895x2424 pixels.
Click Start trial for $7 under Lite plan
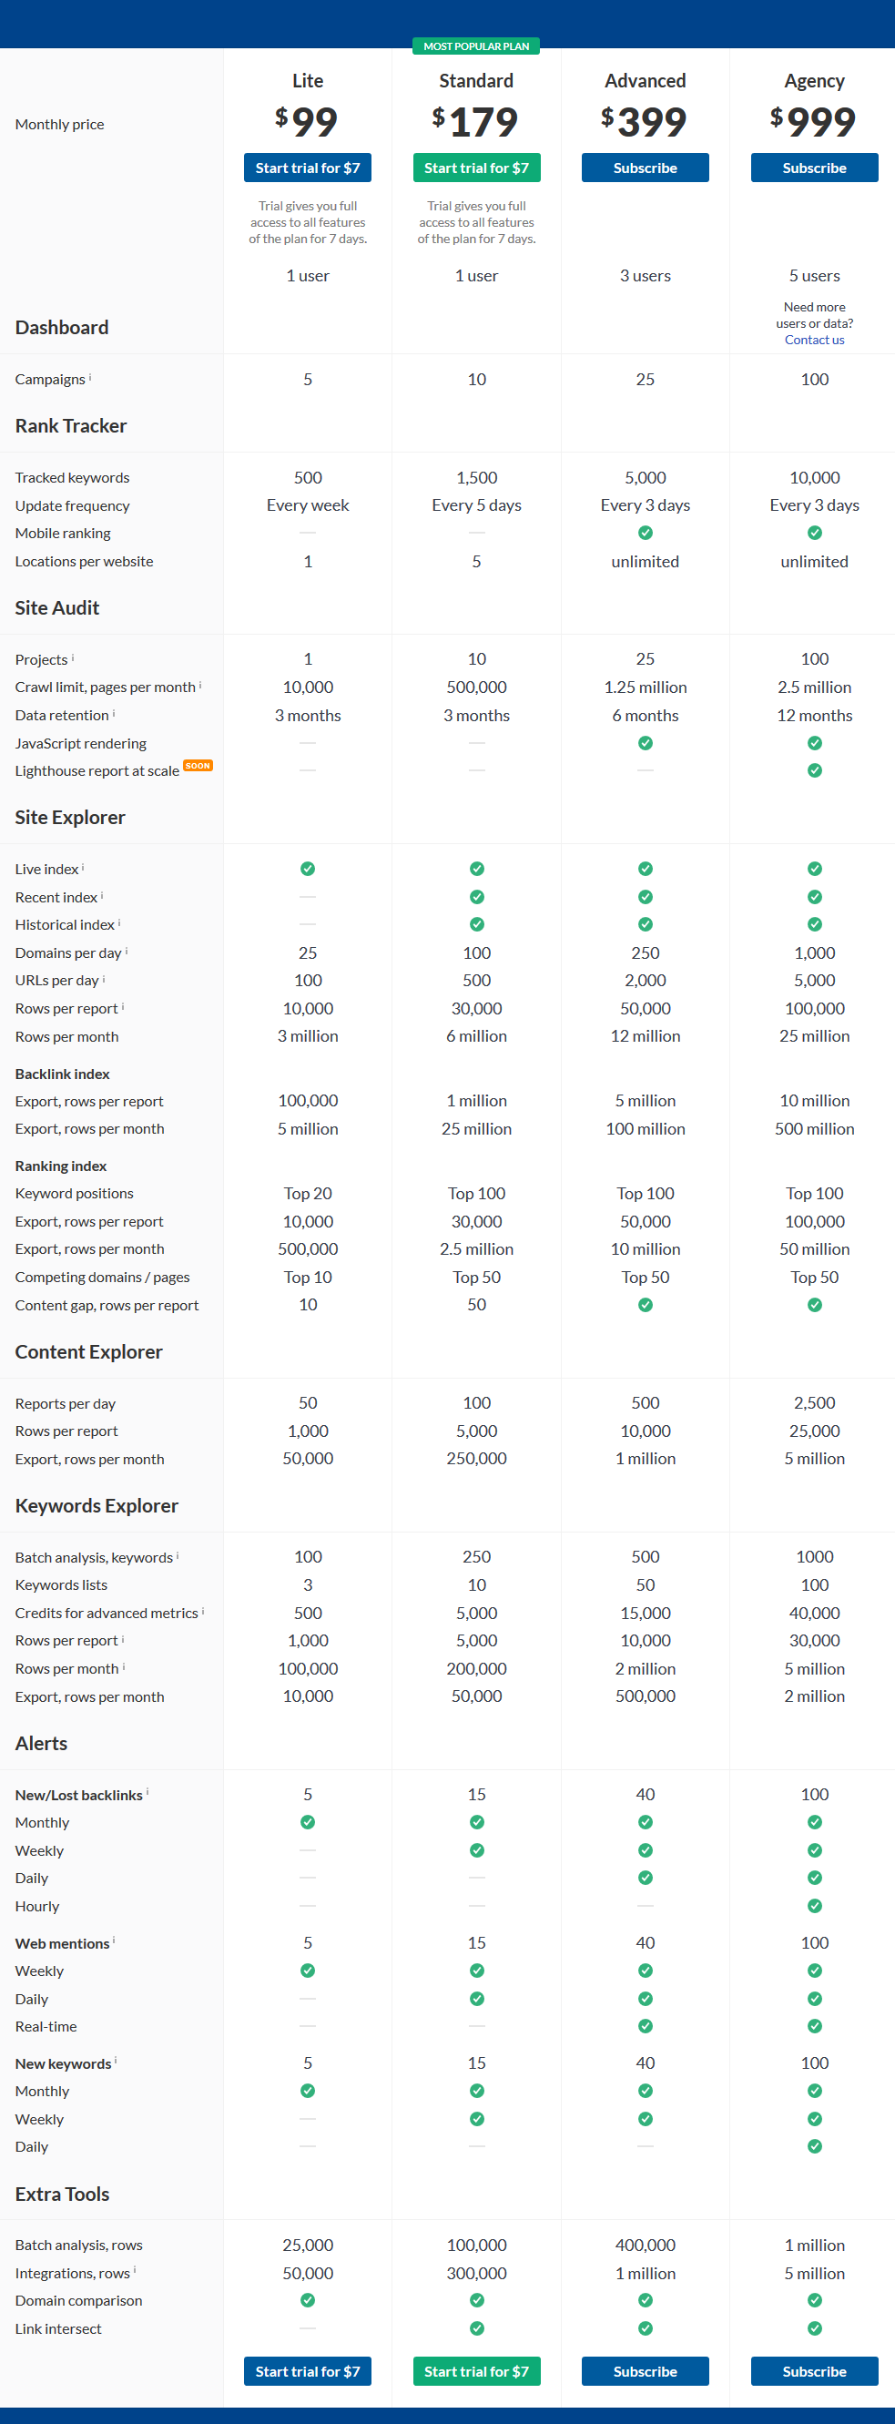(x=308, y=168)
